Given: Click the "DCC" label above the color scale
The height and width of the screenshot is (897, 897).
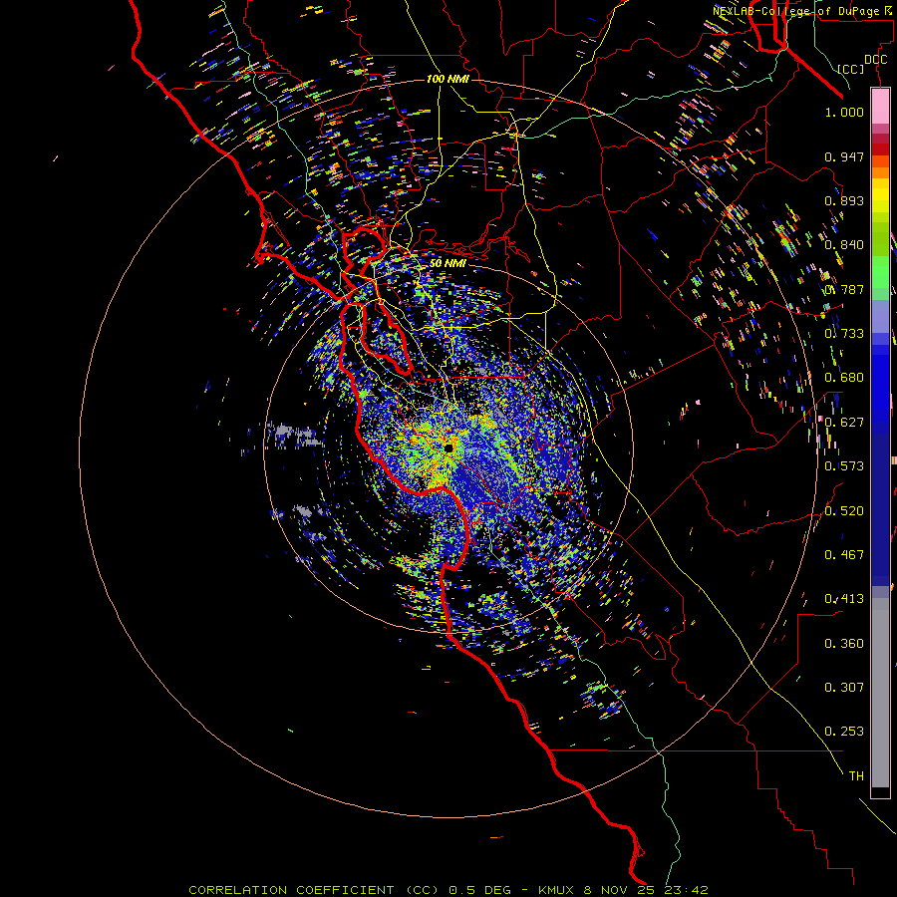Looking at the screenshot, I should (875, 60).
